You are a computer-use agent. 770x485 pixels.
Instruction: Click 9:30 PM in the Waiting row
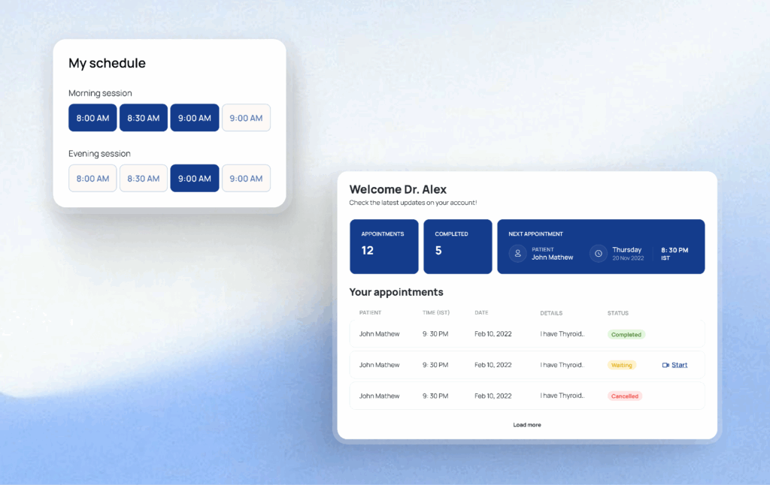[435, 365]
